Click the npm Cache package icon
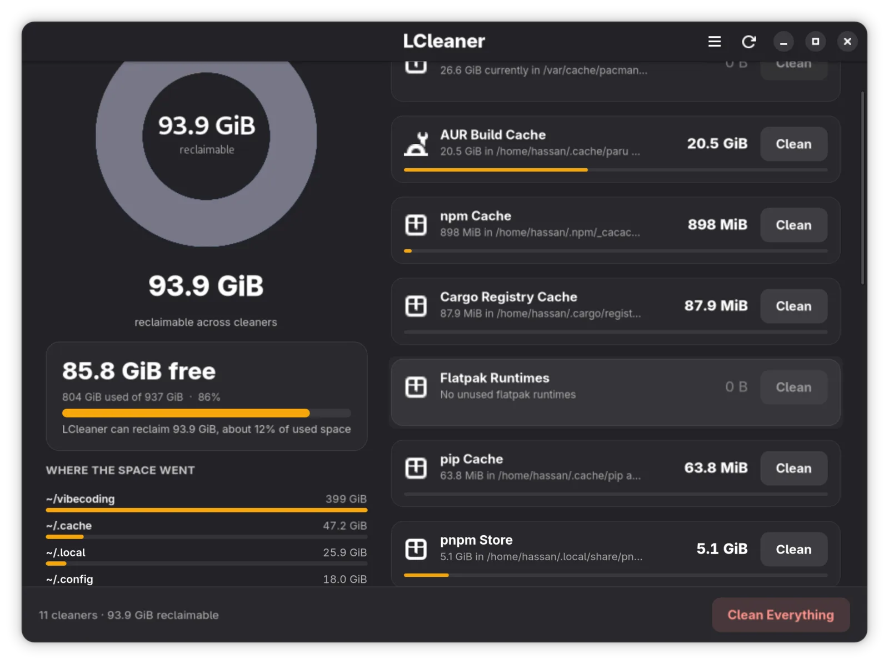The height and width of the screenshot is (664, 889). point(416,225)
